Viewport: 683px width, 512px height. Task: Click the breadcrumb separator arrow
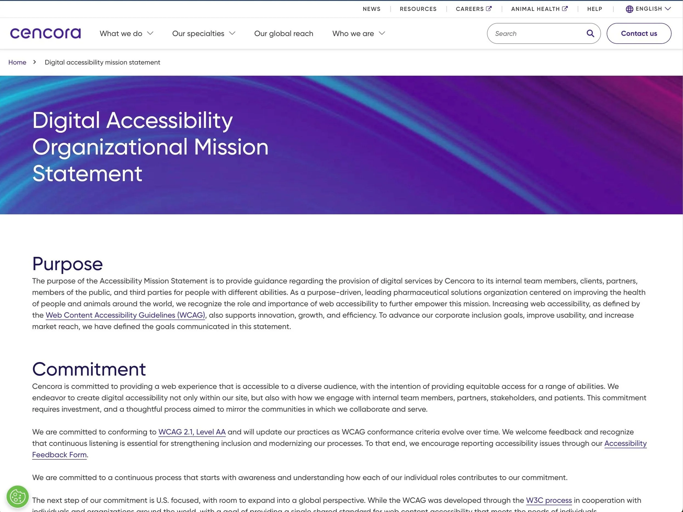point(35,62)
